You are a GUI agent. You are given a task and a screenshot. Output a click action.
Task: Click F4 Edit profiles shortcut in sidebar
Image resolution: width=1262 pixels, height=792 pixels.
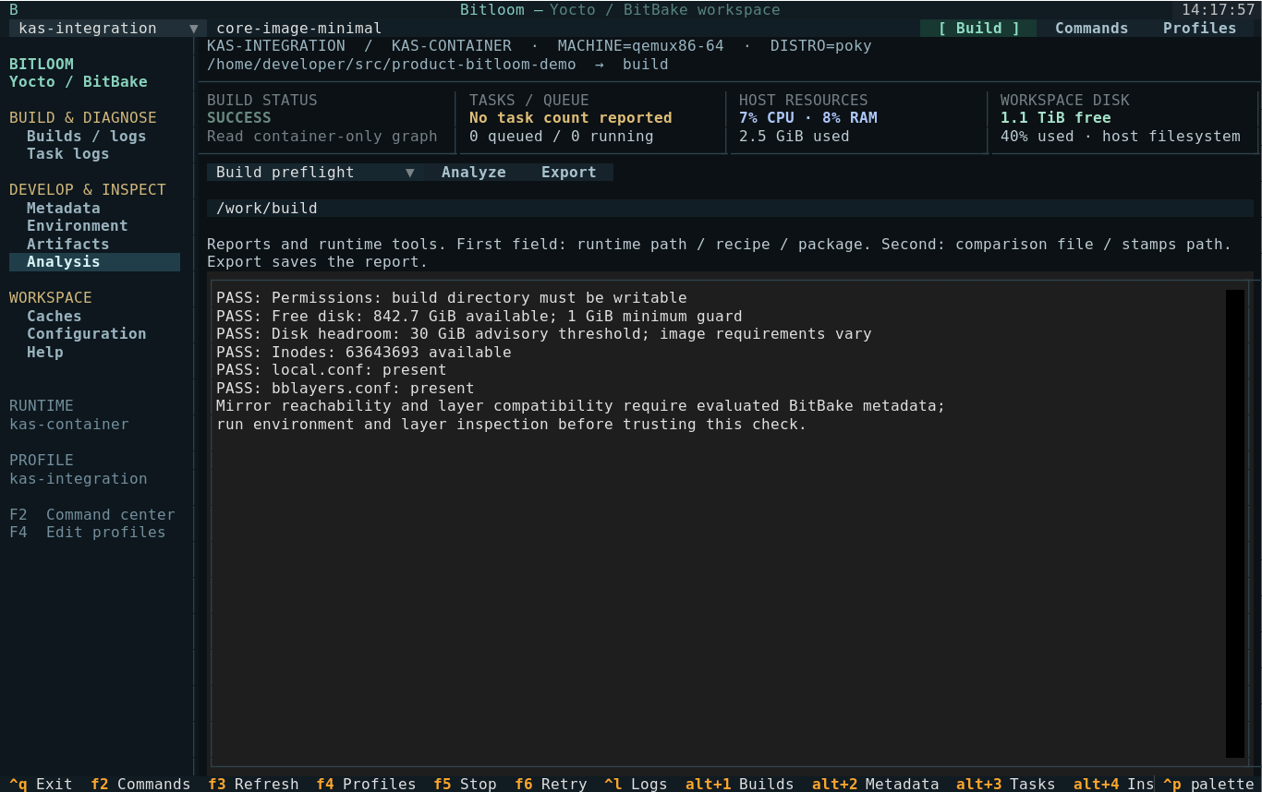point(88,532)
